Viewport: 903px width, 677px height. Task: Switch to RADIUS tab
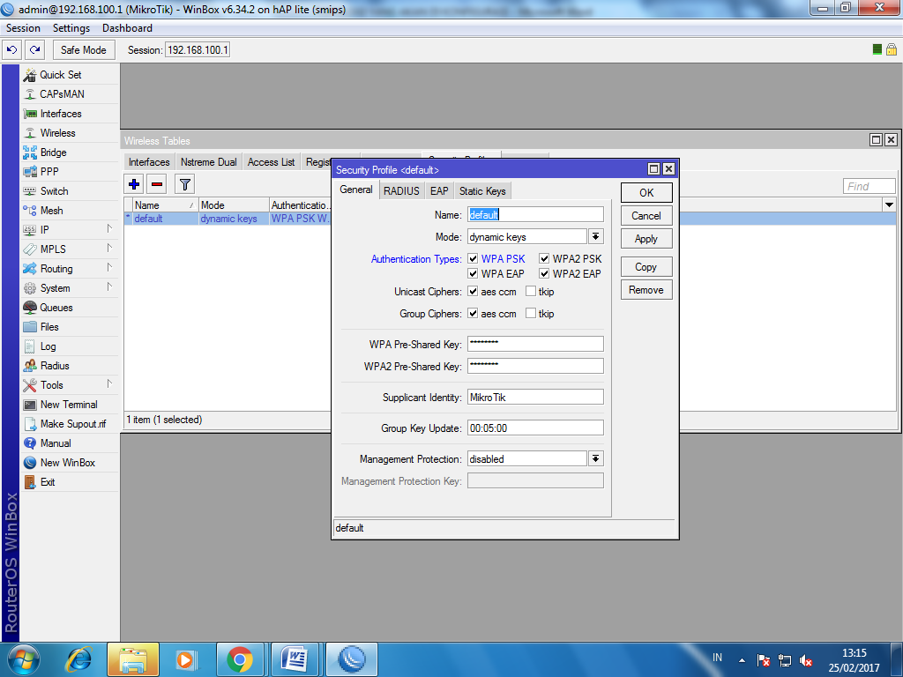(401, 191)
